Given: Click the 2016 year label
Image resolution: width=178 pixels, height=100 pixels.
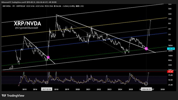Looking at the screenshot, I should (35, 90).
